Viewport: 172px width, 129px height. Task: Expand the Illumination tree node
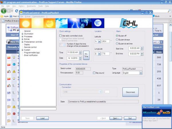22,34
